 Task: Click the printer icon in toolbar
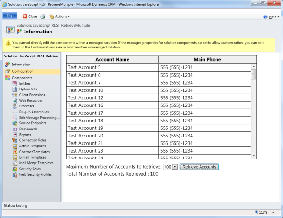tap(42, 16)
